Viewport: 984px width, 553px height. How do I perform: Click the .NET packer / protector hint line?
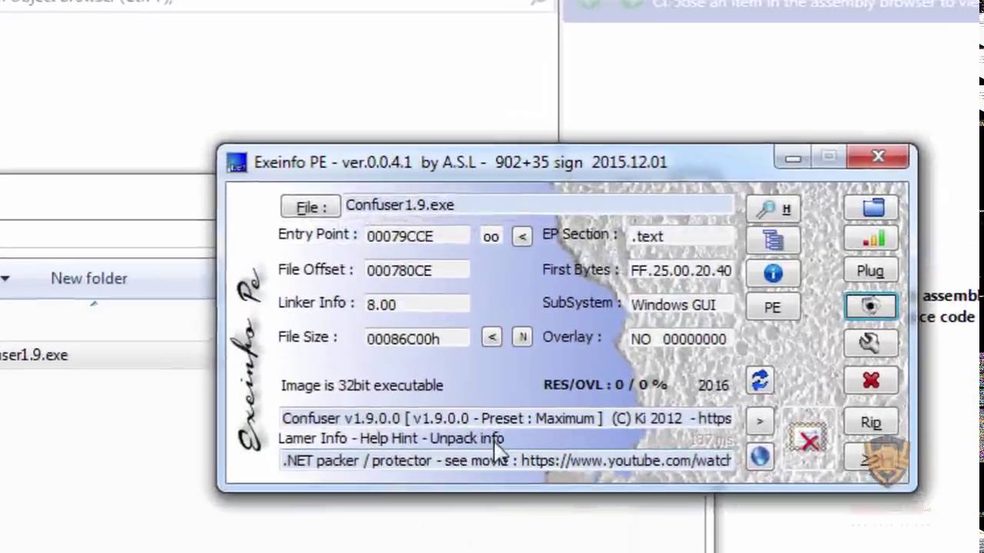(507, 460)
